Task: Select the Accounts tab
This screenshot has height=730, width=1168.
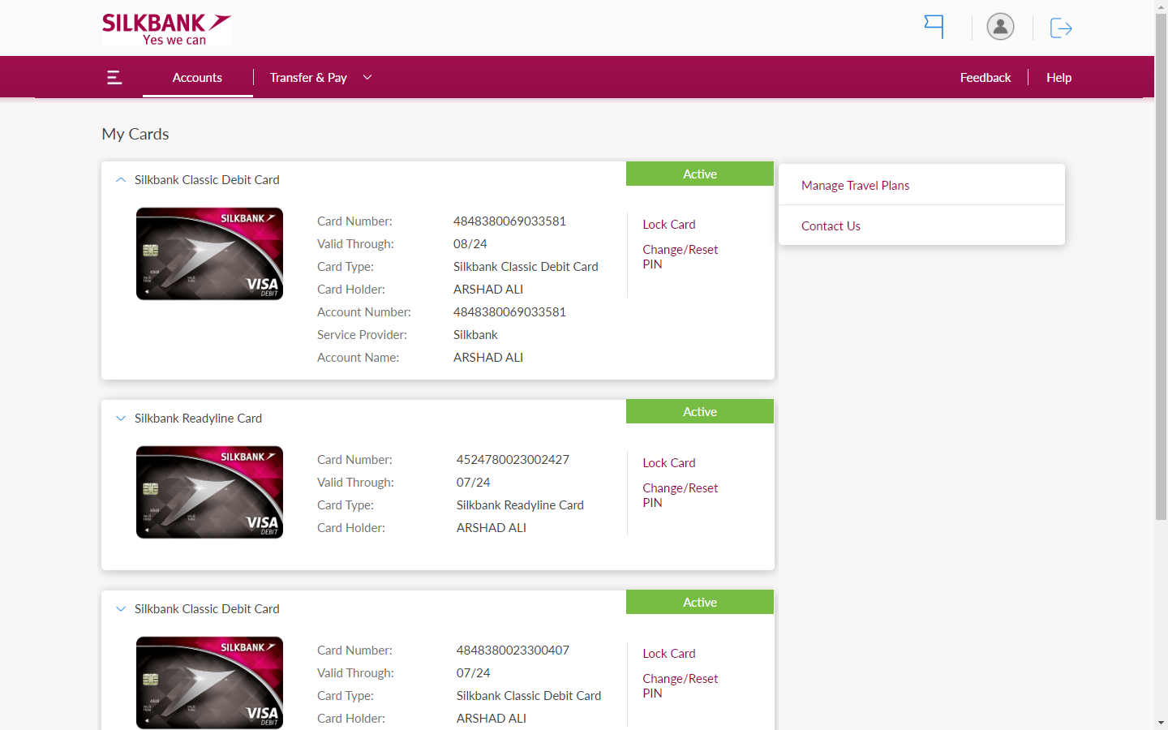Action: point(197,78)
